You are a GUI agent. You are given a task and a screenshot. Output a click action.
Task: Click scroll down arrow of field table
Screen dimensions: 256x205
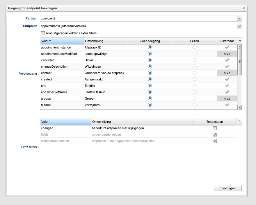point(240,107)
